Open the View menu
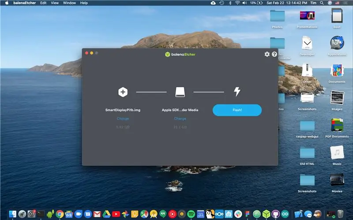Screen dimensions: 353x220 55,3
